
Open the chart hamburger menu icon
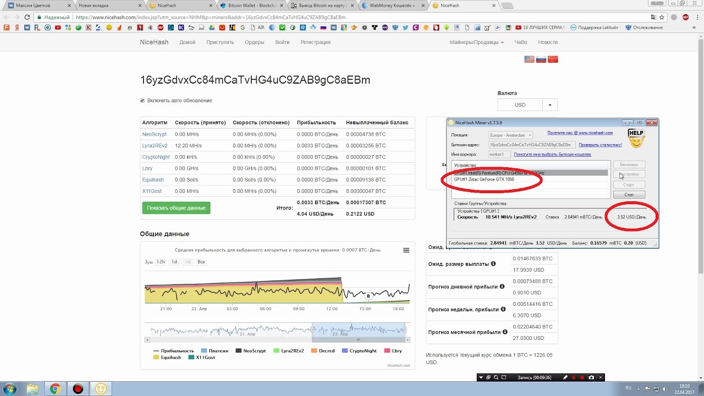[x=406, y=250]
